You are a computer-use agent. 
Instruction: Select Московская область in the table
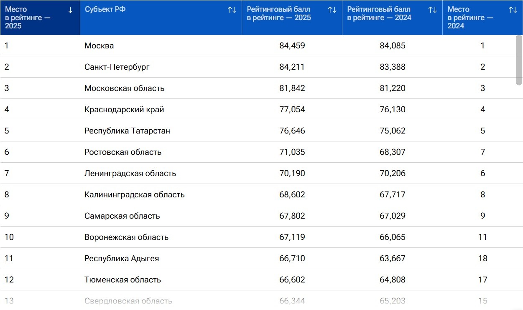[x=124, y=88]
